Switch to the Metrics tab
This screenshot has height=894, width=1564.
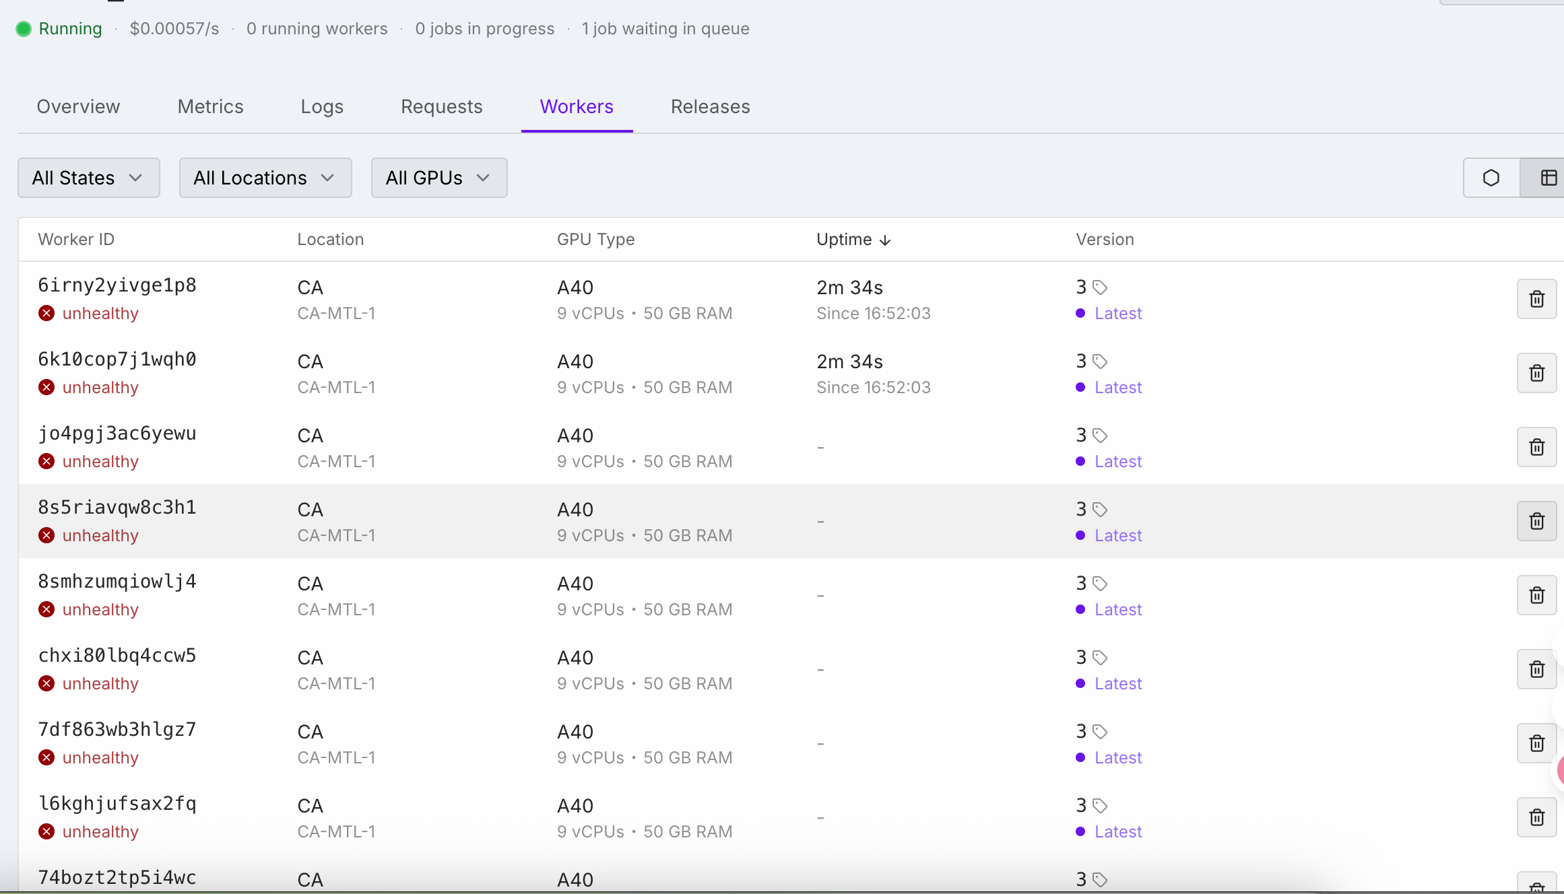click(x=210, y=106)
